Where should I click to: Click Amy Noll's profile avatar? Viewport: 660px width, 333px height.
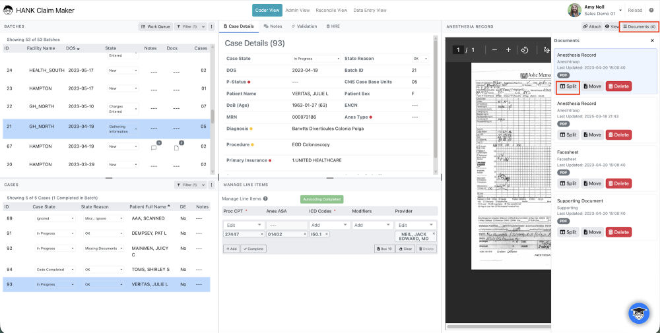(575, 10)
